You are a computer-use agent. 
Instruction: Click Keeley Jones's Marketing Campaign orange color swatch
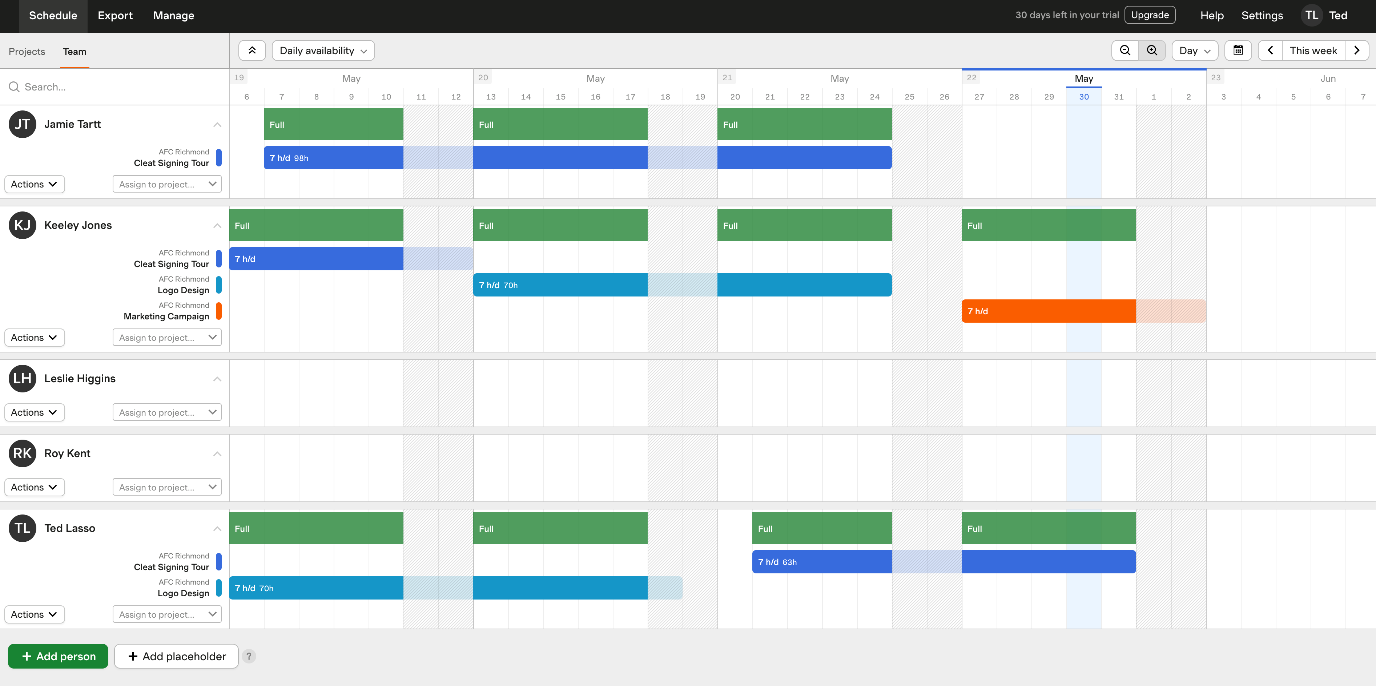click(218, 311)
